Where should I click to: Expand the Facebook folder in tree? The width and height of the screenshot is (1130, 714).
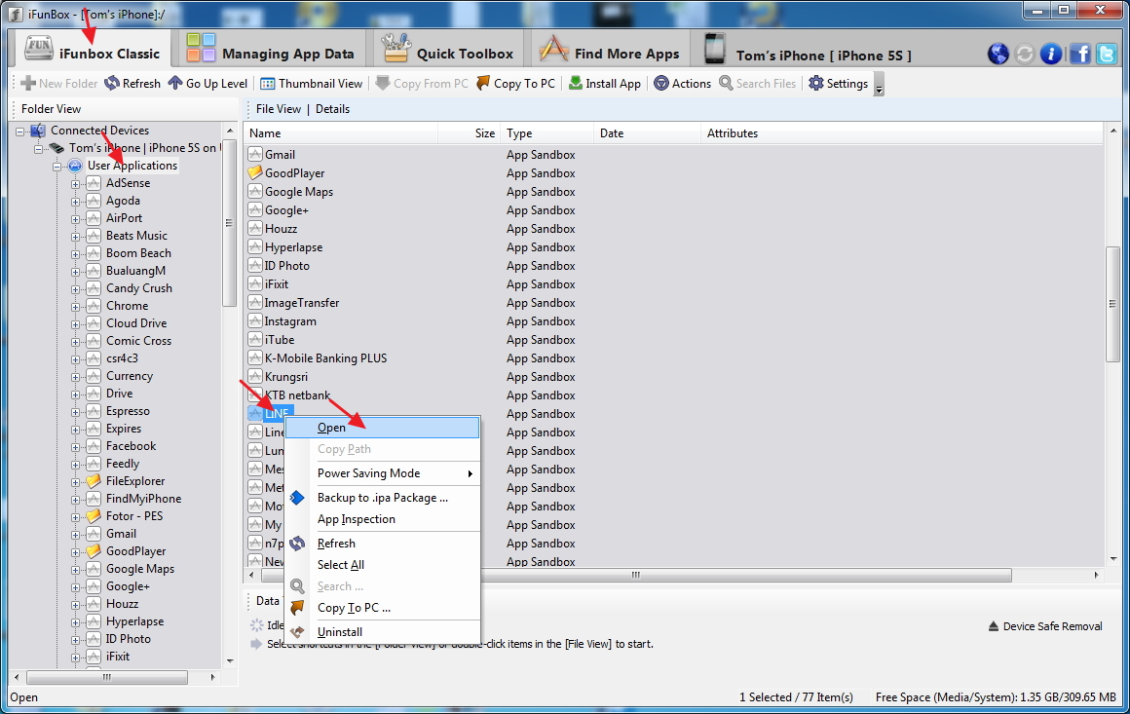click(x=75, y=446)
